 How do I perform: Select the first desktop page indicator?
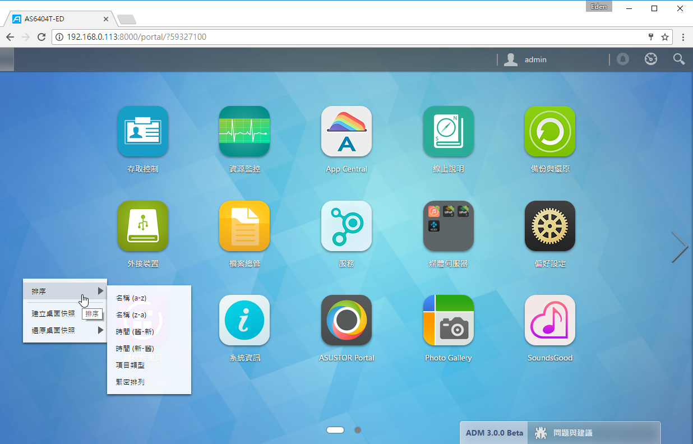click(x=335, y=430)
